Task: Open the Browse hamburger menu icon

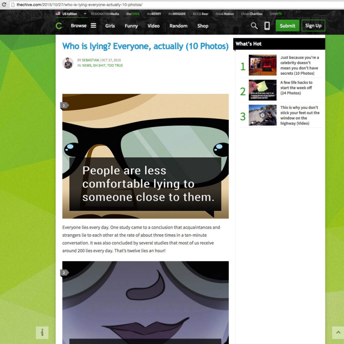Action: (x=93, y=26)
